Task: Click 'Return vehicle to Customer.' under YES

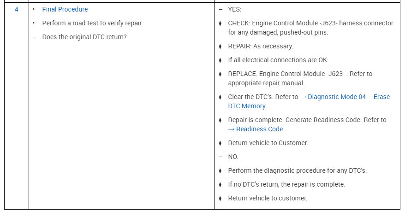Action: 268,143
